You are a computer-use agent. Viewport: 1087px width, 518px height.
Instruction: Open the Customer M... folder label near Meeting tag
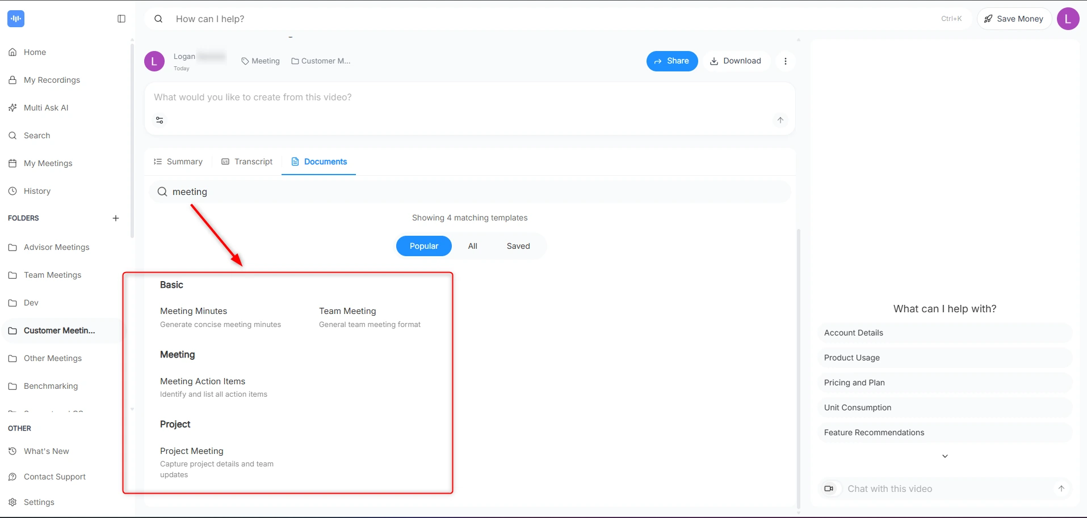tap(320, 61)
